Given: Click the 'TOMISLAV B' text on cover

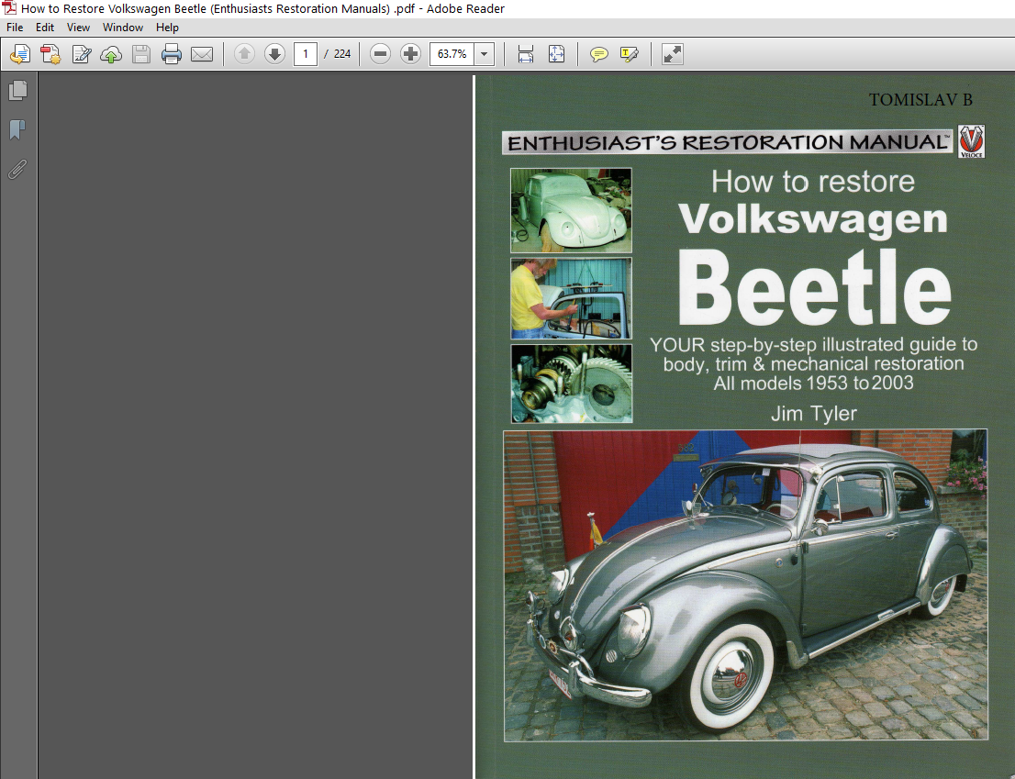Looking at the screenshot, I should (x=920, y=100).
